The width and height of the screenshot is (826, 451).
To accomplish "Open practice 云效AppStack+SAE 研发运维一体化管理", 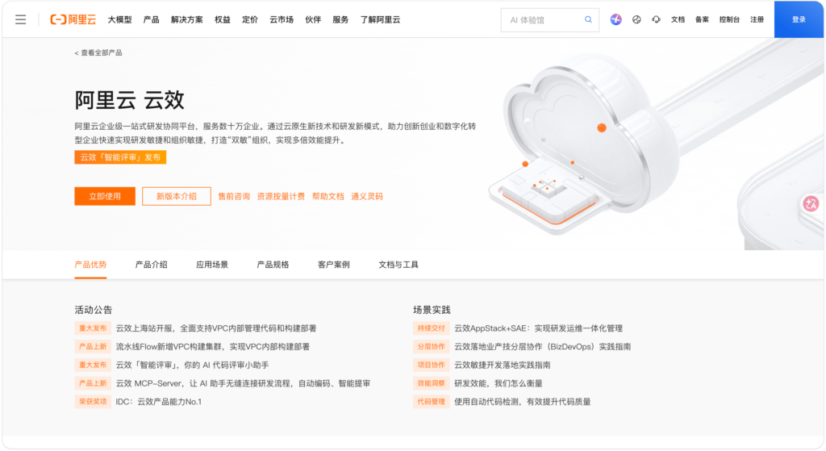I will click(x=538, y=328).
